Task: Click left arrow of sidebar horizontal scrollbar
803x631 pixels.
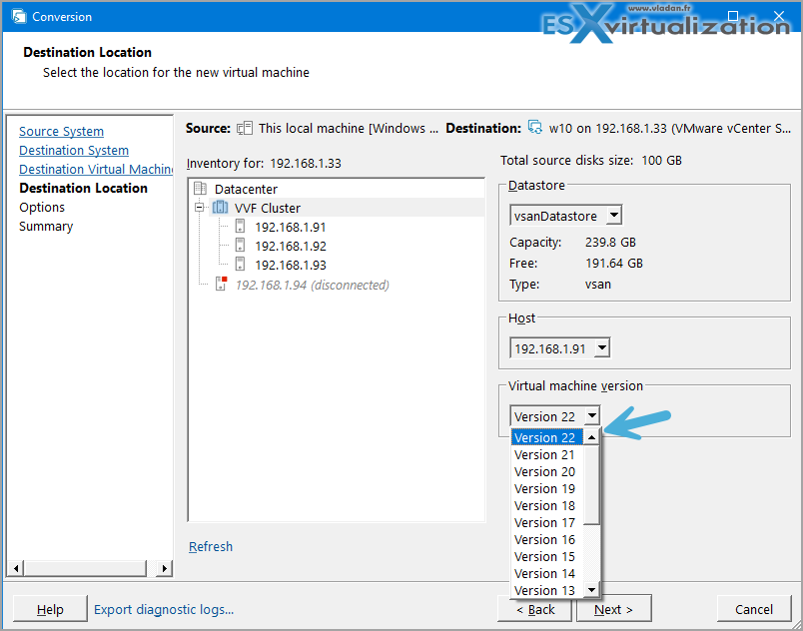Action: tap(16, 567)
